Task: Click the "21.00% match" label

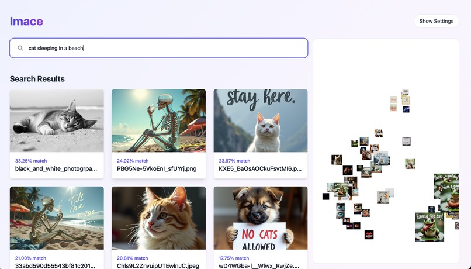Action: point(30,258)
